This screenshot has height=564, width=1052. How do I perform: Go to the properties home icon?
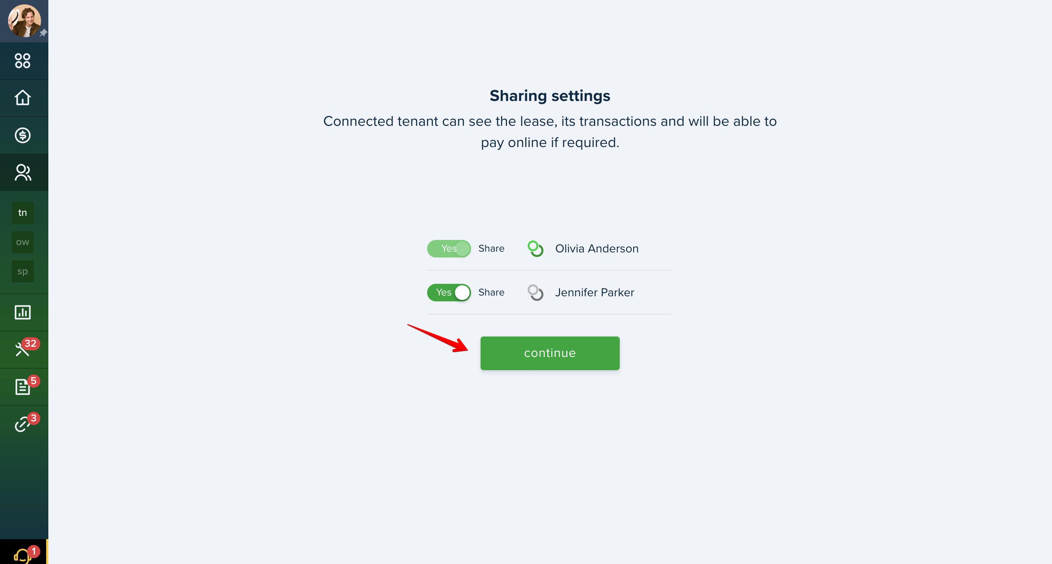click(x=22, y=98)
